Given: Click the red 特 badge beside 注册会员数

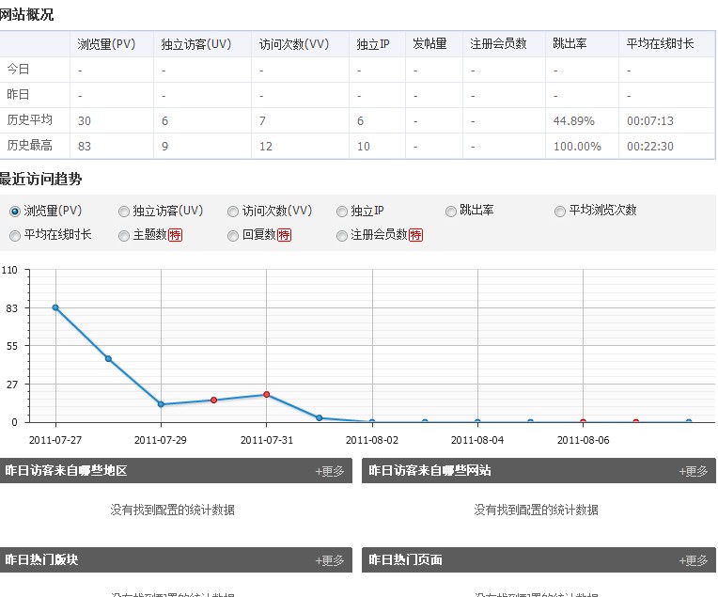Looking at the screenshot, I should coord(415,235).
